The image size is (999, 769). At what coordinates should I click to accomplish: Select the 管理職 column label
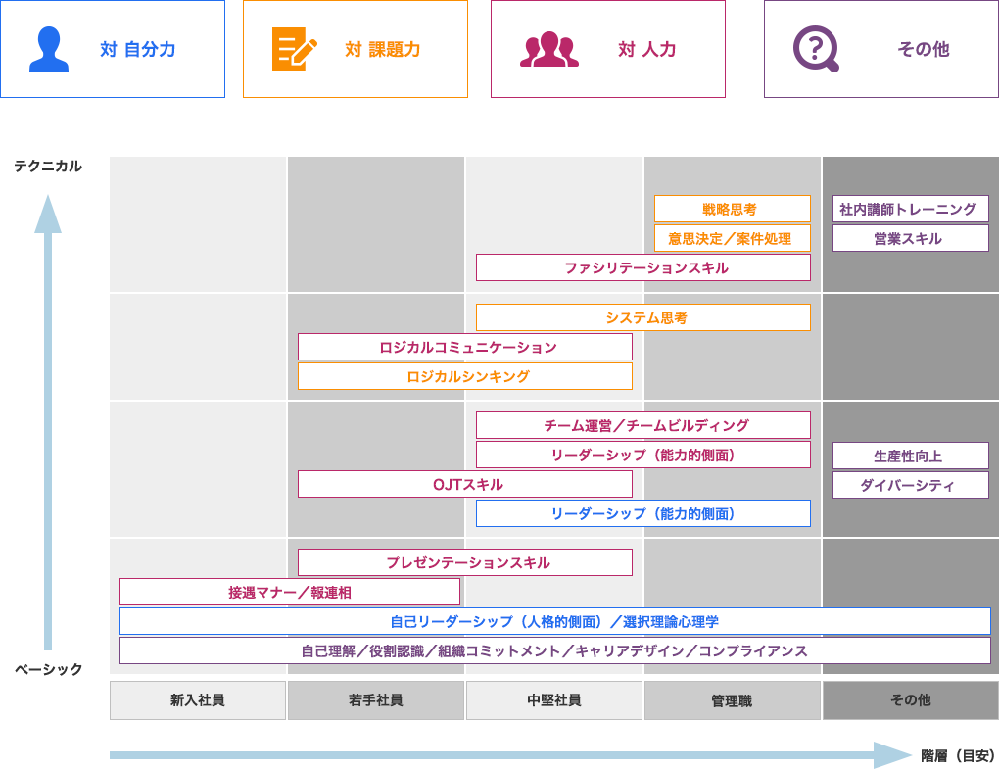(x=732, y=700)
